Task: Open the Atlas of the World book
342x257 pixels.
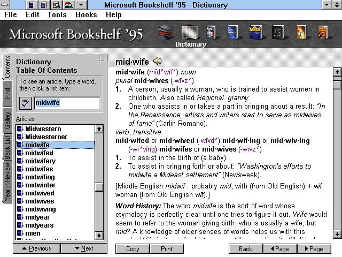Action: (x=278, y=32)
